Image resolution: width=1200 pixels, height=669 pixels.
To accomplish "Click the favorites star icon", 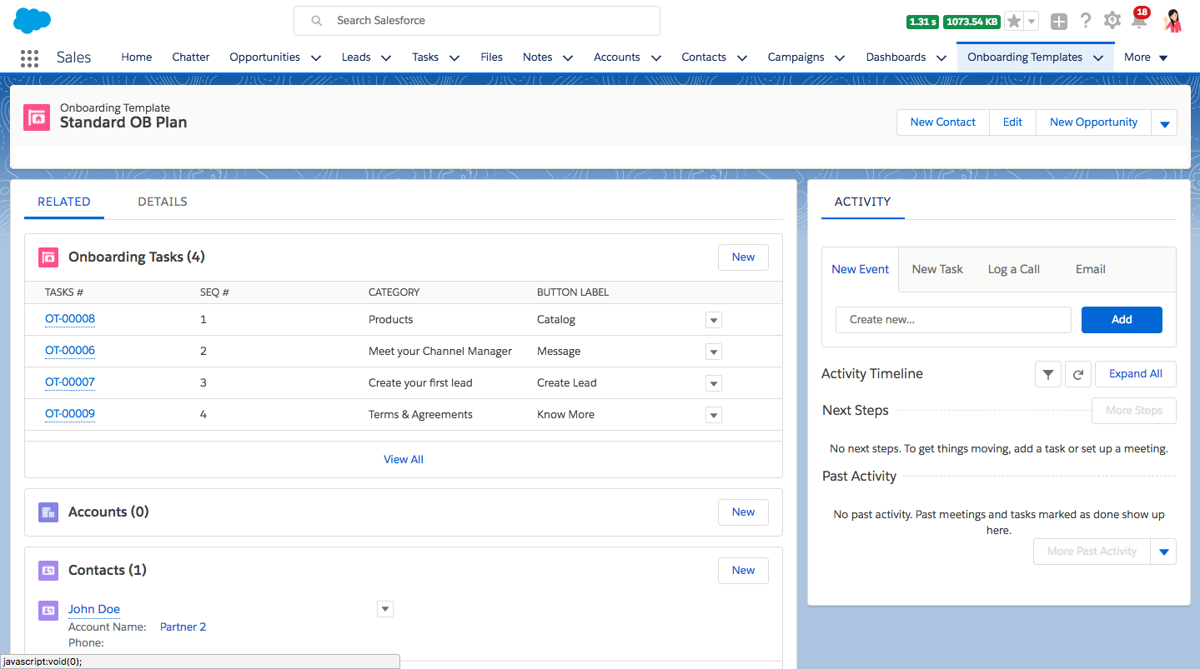I will tap(1014, 20).
